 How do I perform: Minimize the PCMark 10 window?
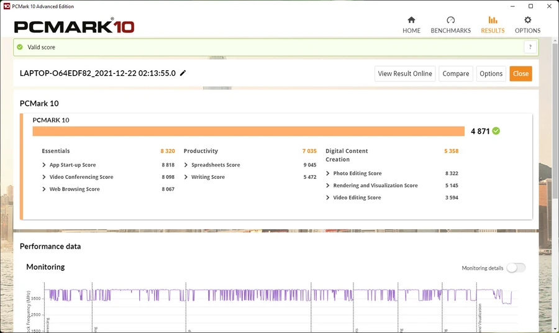[512, 6]
